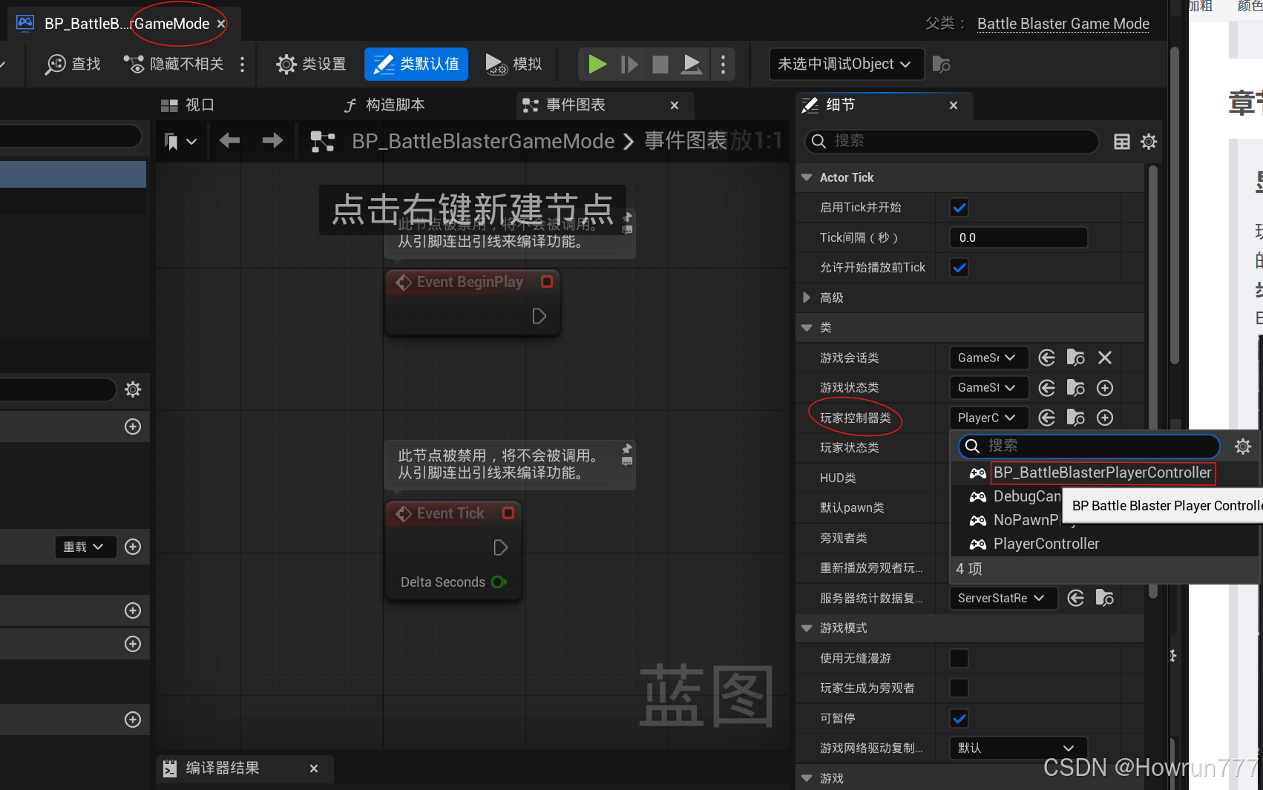Screen dimensions: 1263x790
Task: Close the Details (细节) panel
Action: tap(954, 105)
